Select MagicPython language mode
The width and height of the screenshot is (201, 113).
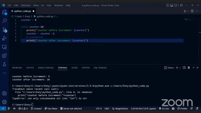click(120, 109)
